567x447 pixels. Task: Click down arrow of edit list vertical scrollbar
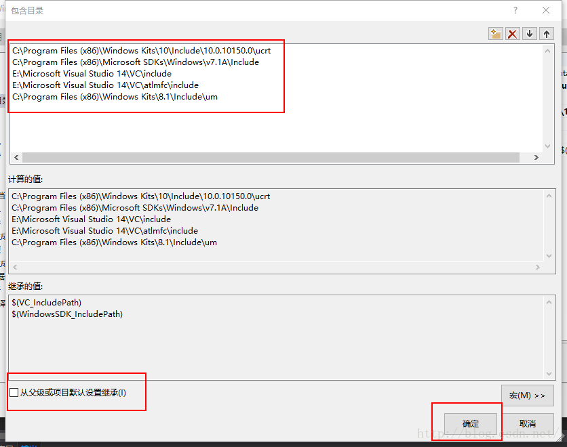coord(547,146)
